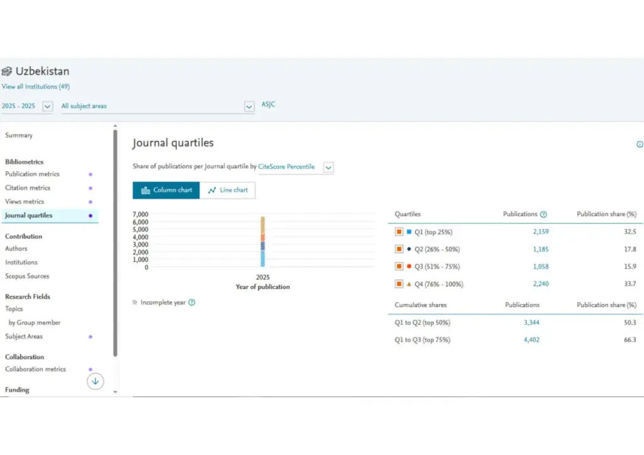Uncheck the Q2 (26% - 50%) checkbox
644x455 pixels.
(399, 249)
